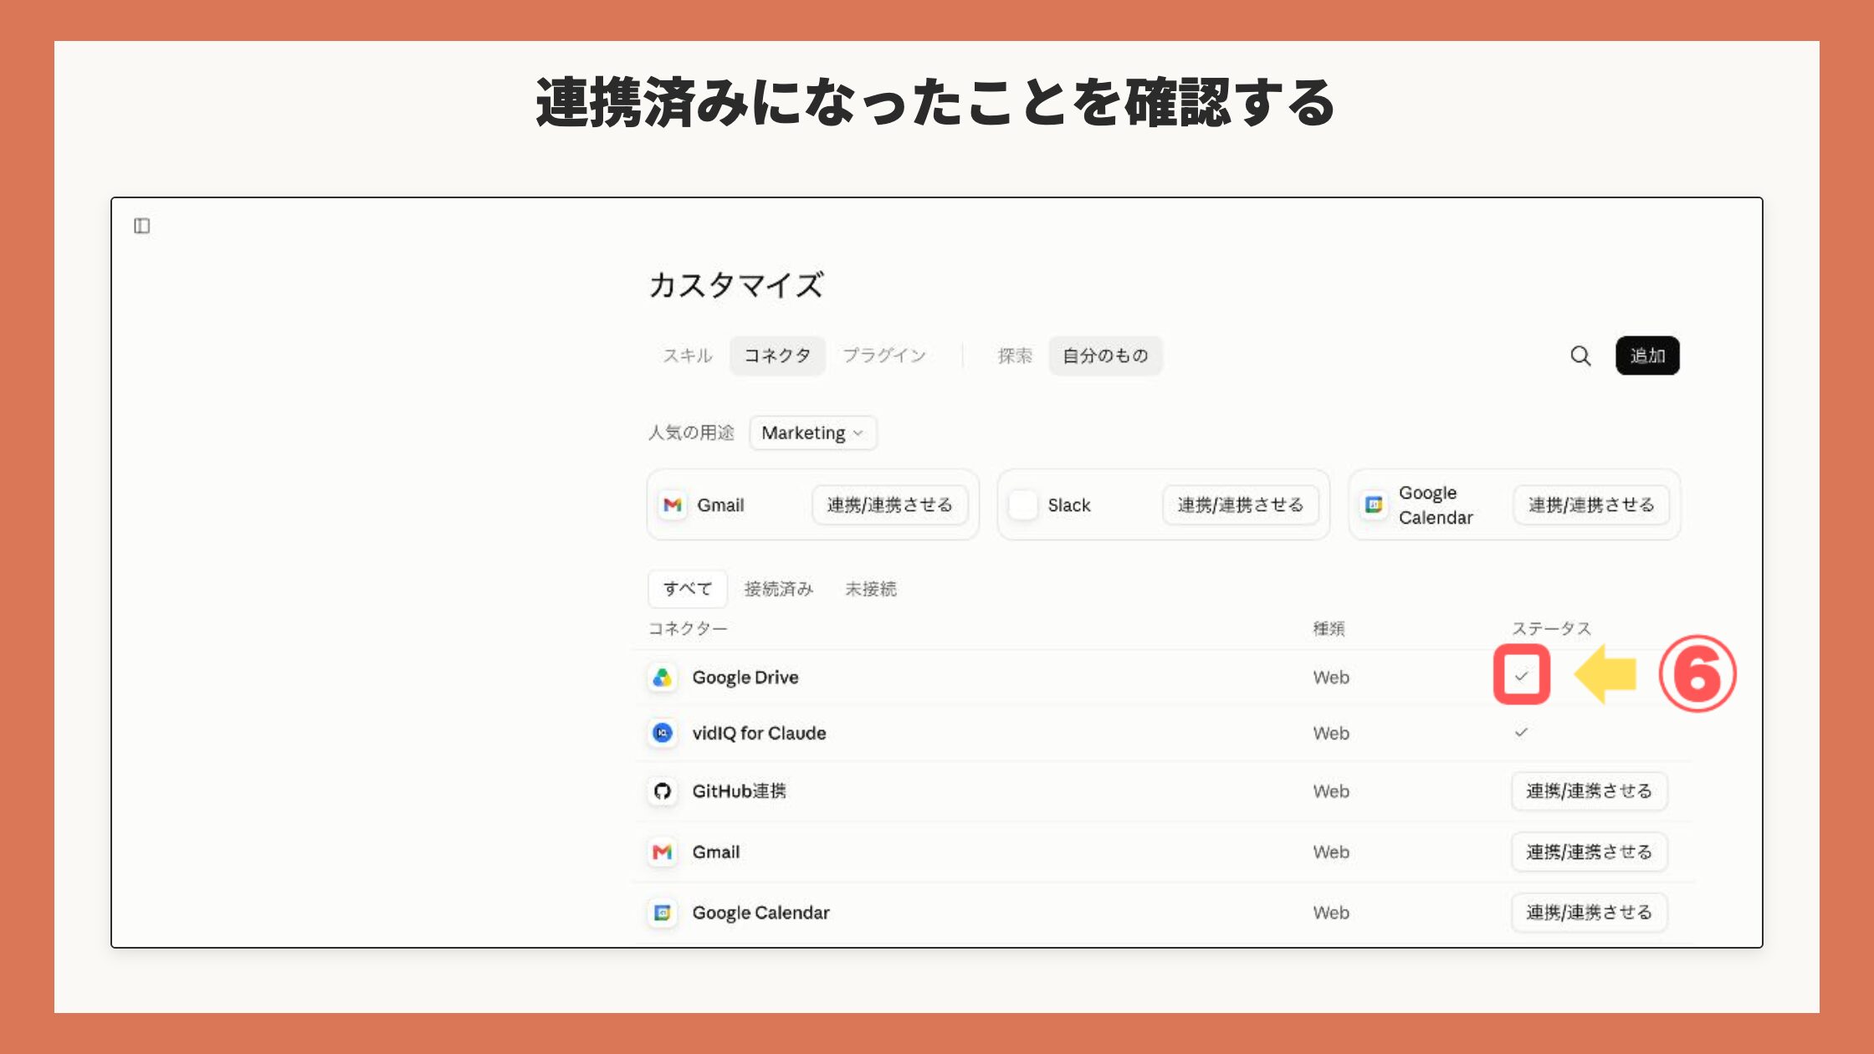Open the search magnifier icon
This screenshot has width=1874, height=1054.
tap(1580, 356)
